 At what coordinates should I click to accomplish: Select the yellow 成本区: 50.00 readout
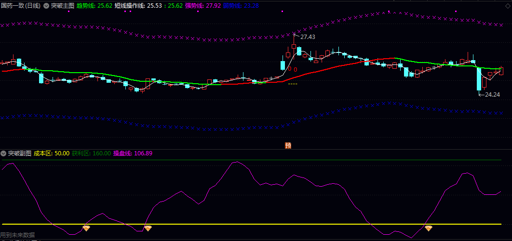pos(52,153)
